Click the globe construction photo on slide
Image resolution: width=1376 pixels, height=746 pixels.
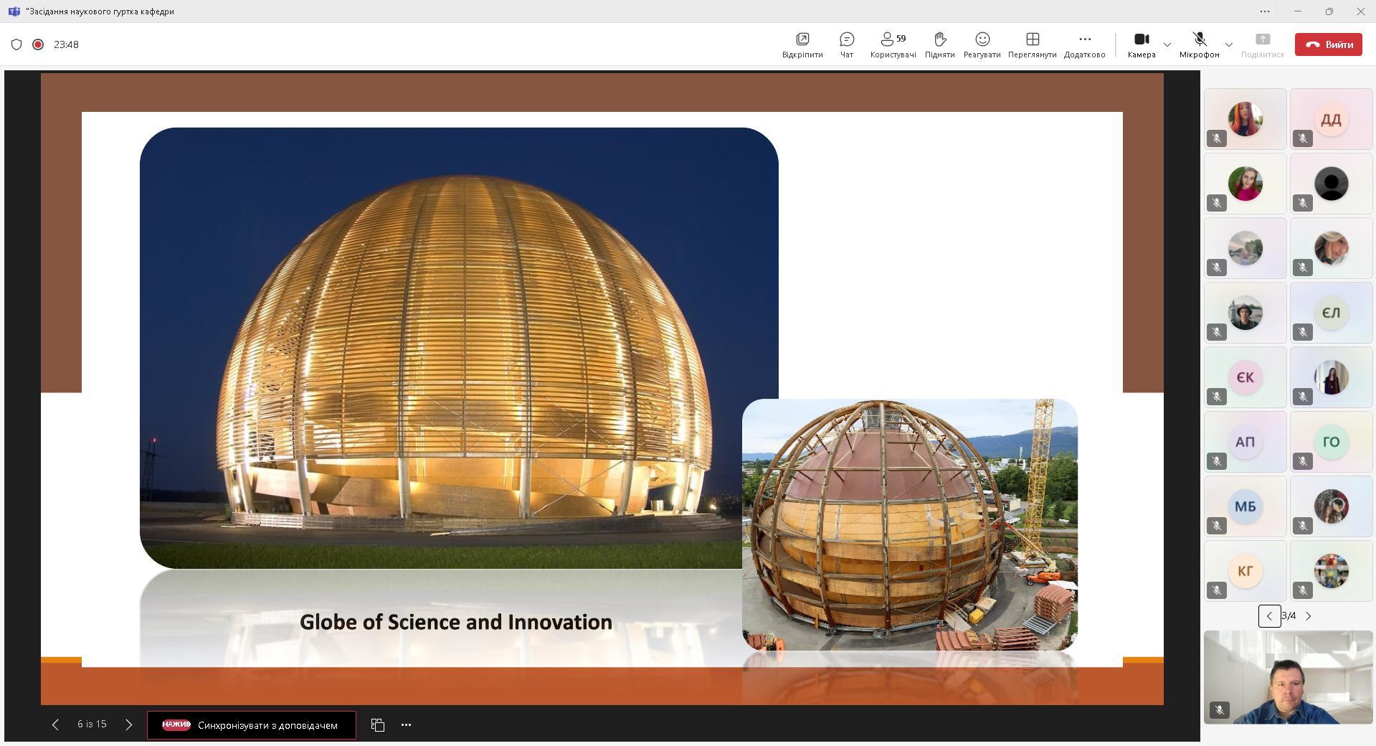[910, 524]
